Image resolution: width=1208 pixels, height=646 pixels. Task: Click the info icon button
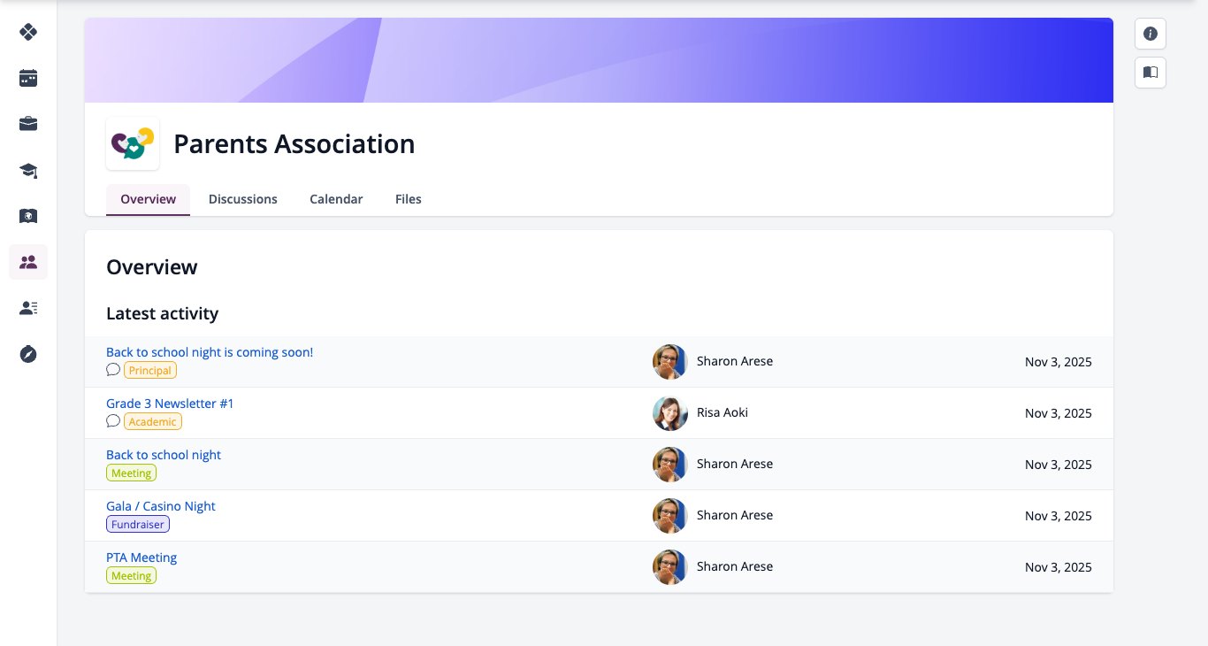[x=1151, y=34]
